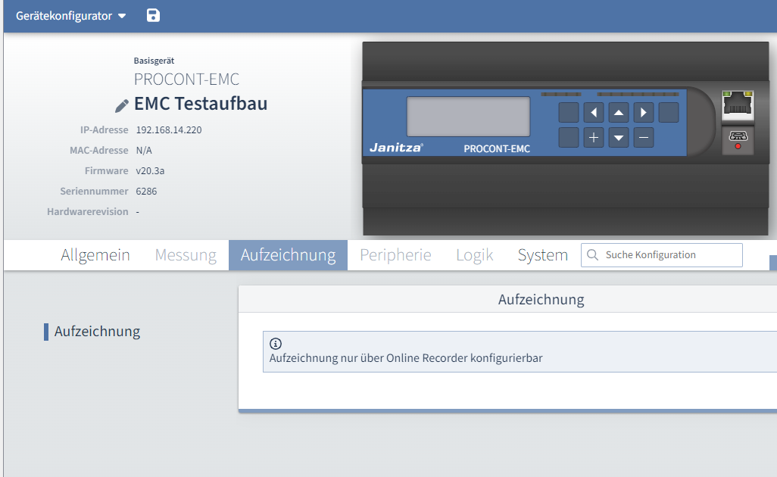The height and width of the screenshot is (477, 777).
Task: Click the info icon in the notice box
Action: [276, 344]
